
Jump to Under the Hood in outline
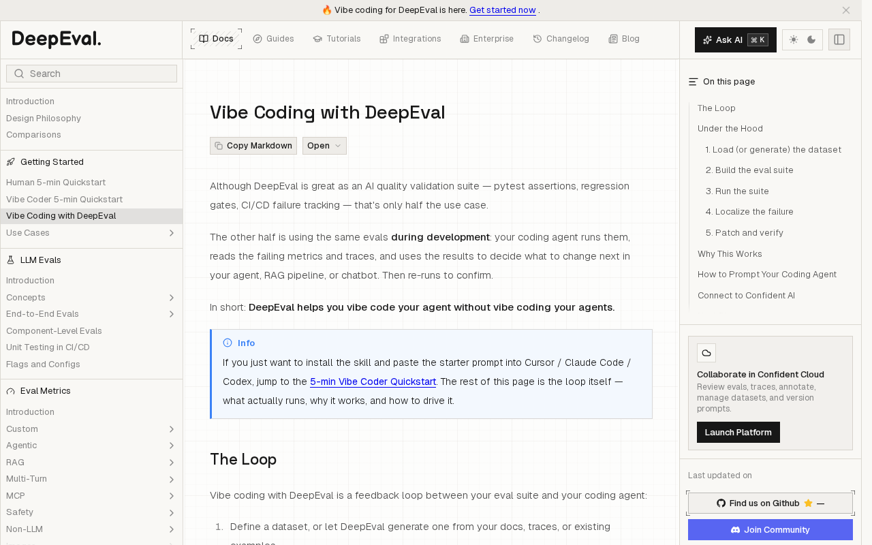(x=730, y=129)
